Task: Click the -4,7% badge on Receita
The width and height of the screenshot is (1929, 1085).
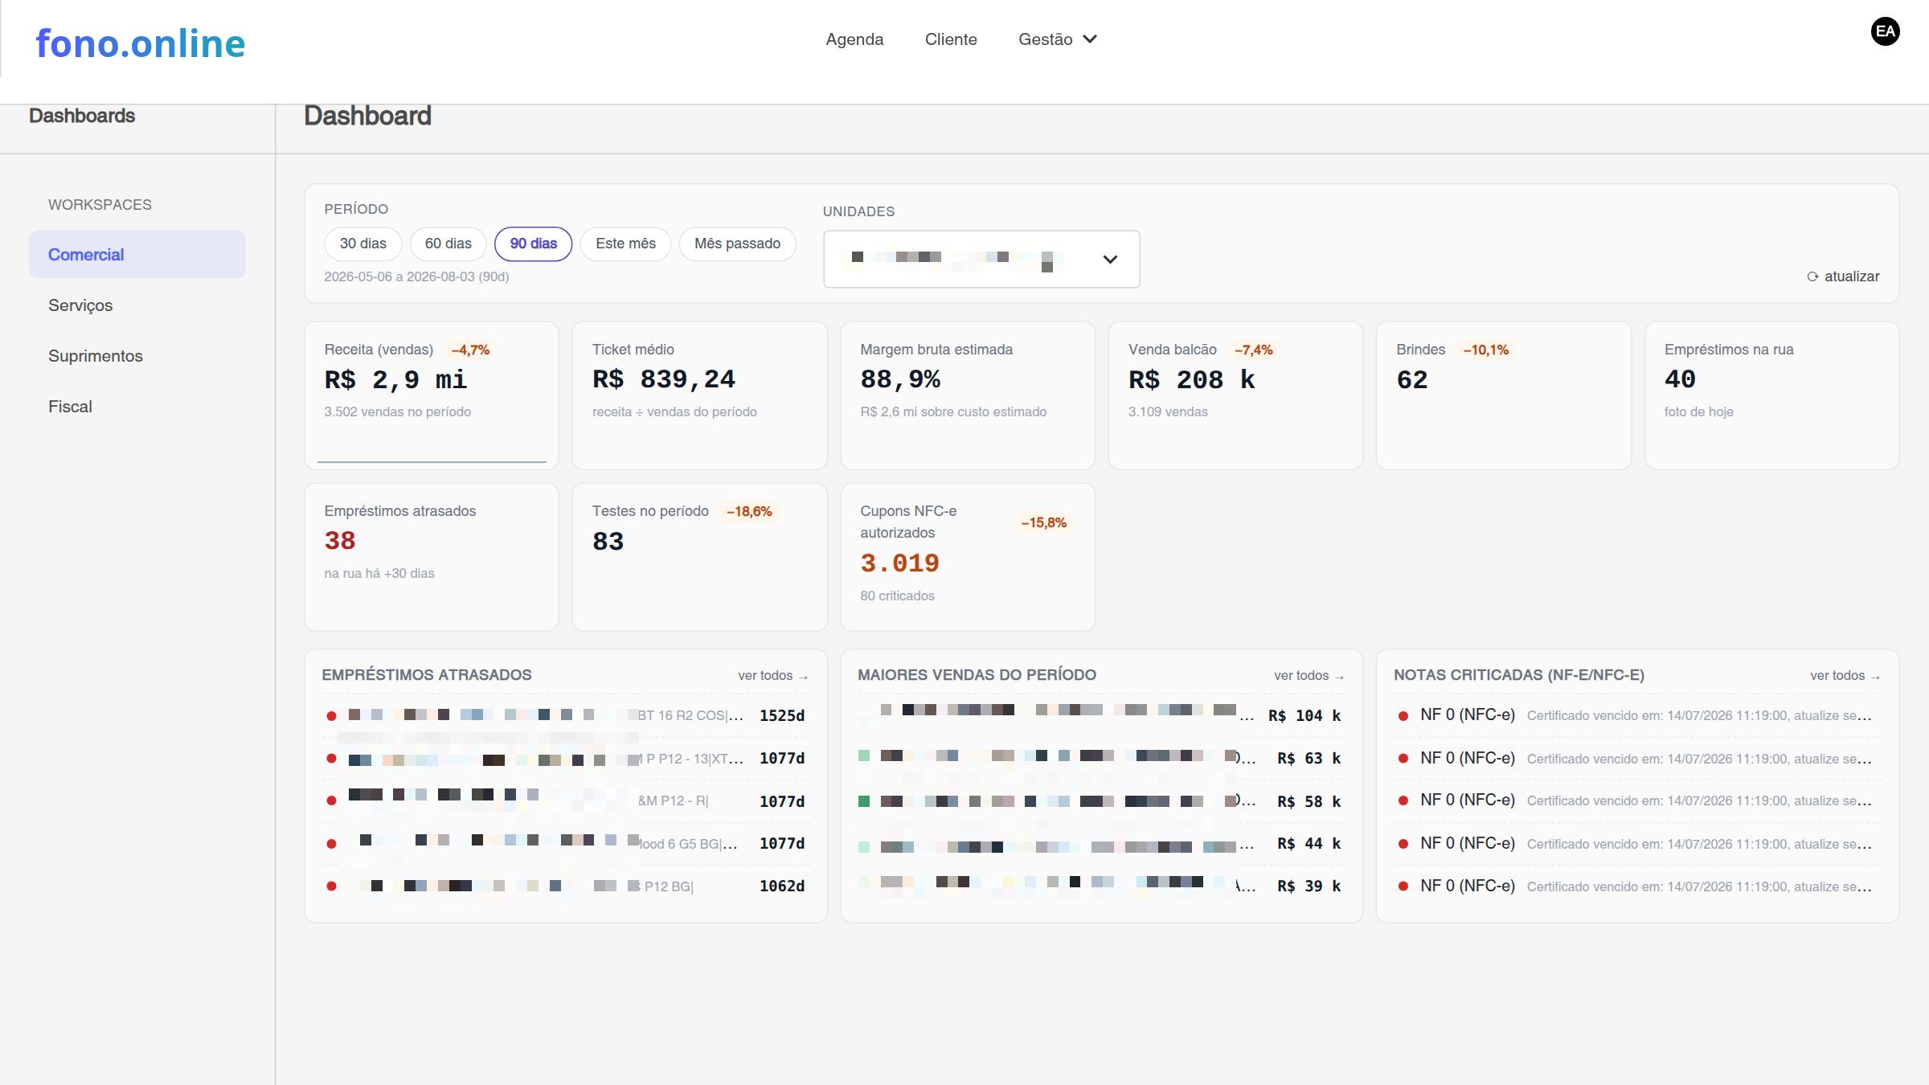Action: tap(470, 350)
